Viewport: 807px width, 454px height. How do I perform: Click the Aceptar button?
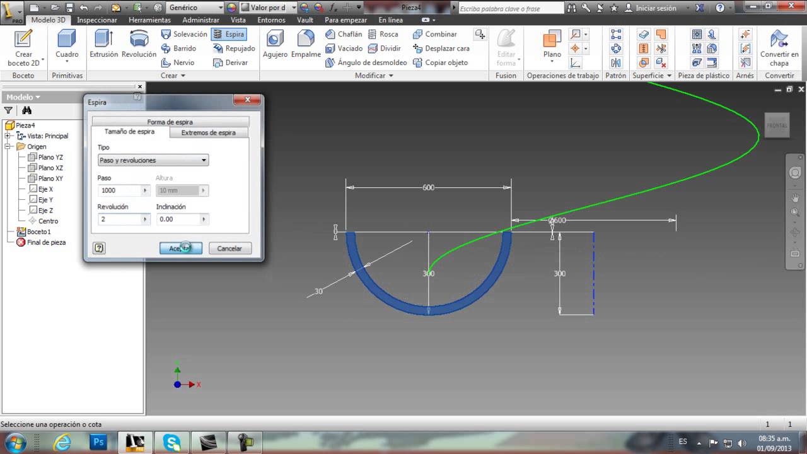181,248
